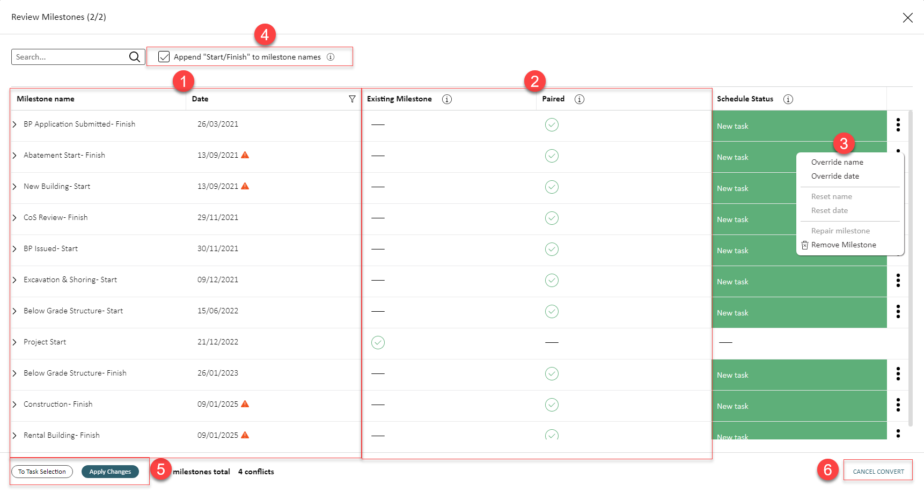
Task: Click warning icon next to Construction- Finish date
Action: tap(245, 404)
